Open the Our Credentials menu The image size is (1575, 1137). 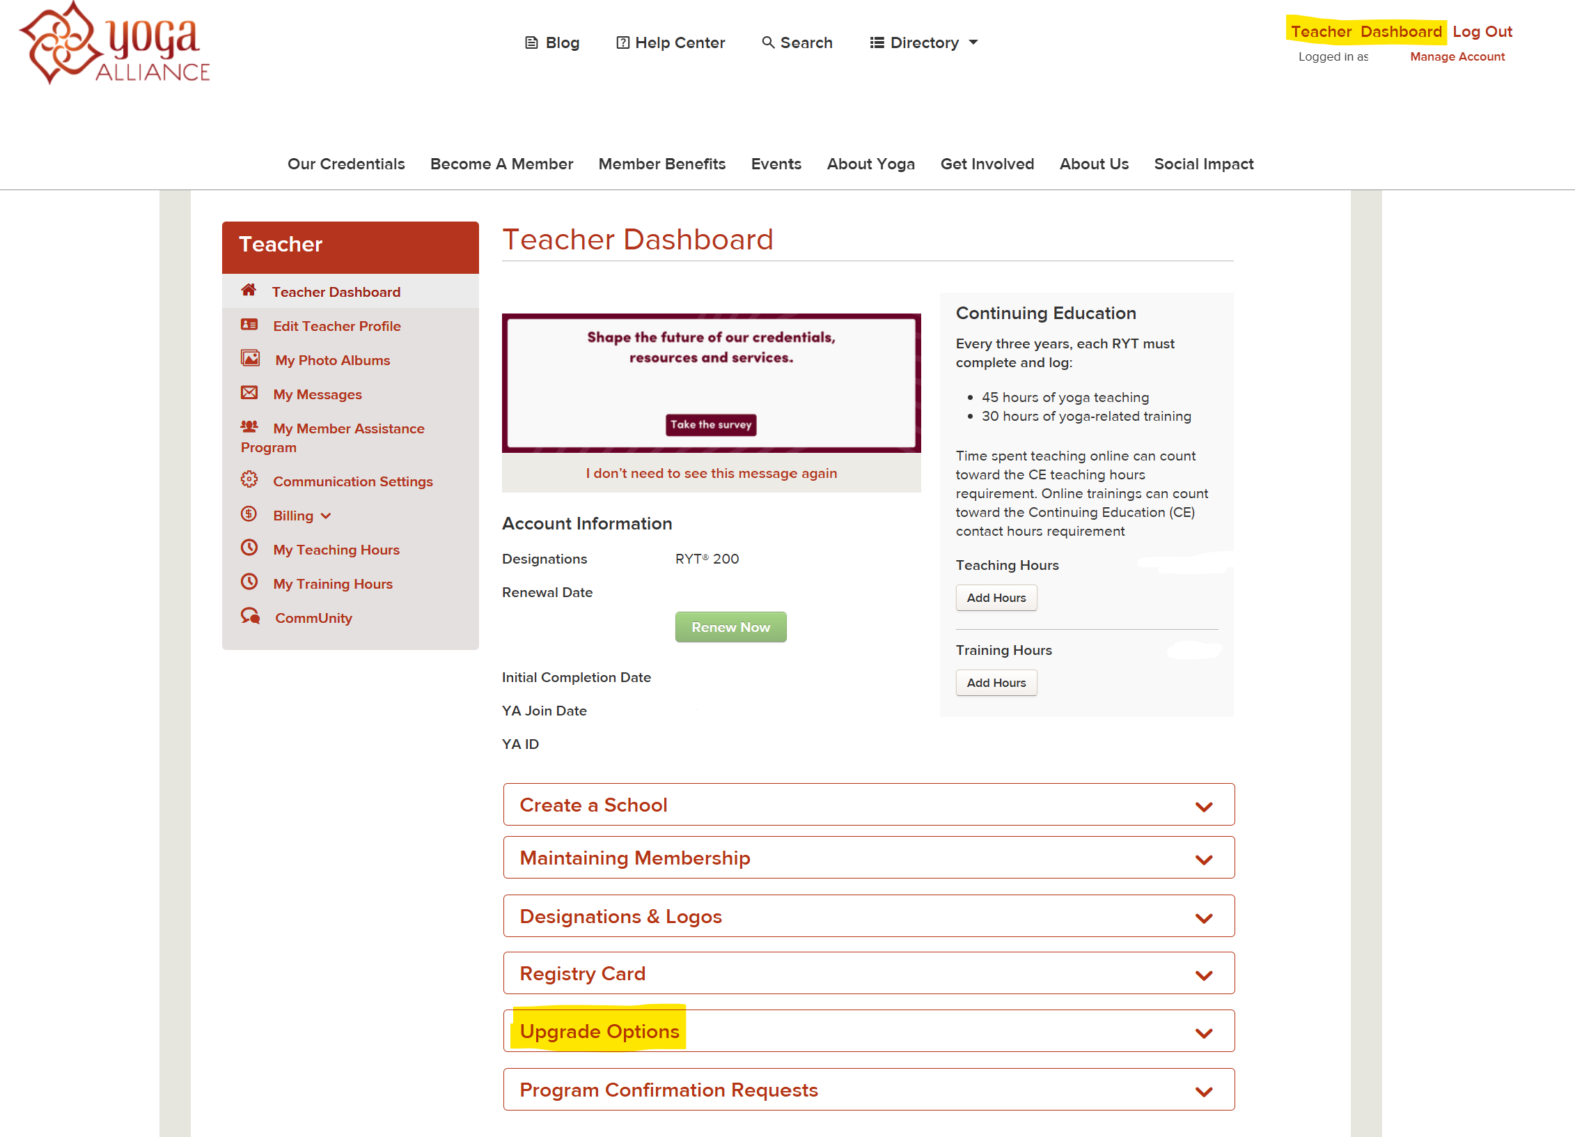tap(346, 164)
